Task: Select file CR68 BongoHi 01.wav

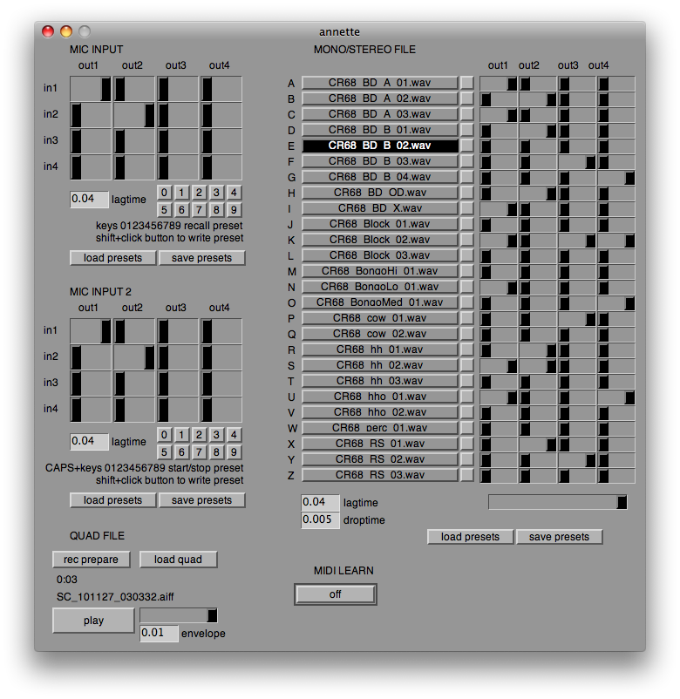Action: pyautogui.click(x=380, y=271)
